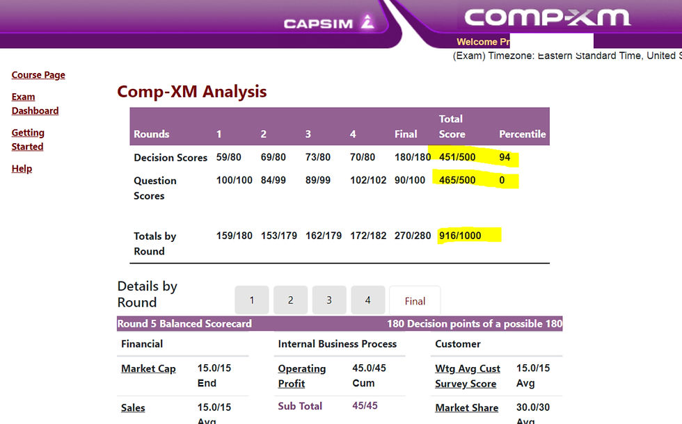Screen dimensions: 682x424
Task: Click Round 4 total 172/182
Action: coord(368,236)
